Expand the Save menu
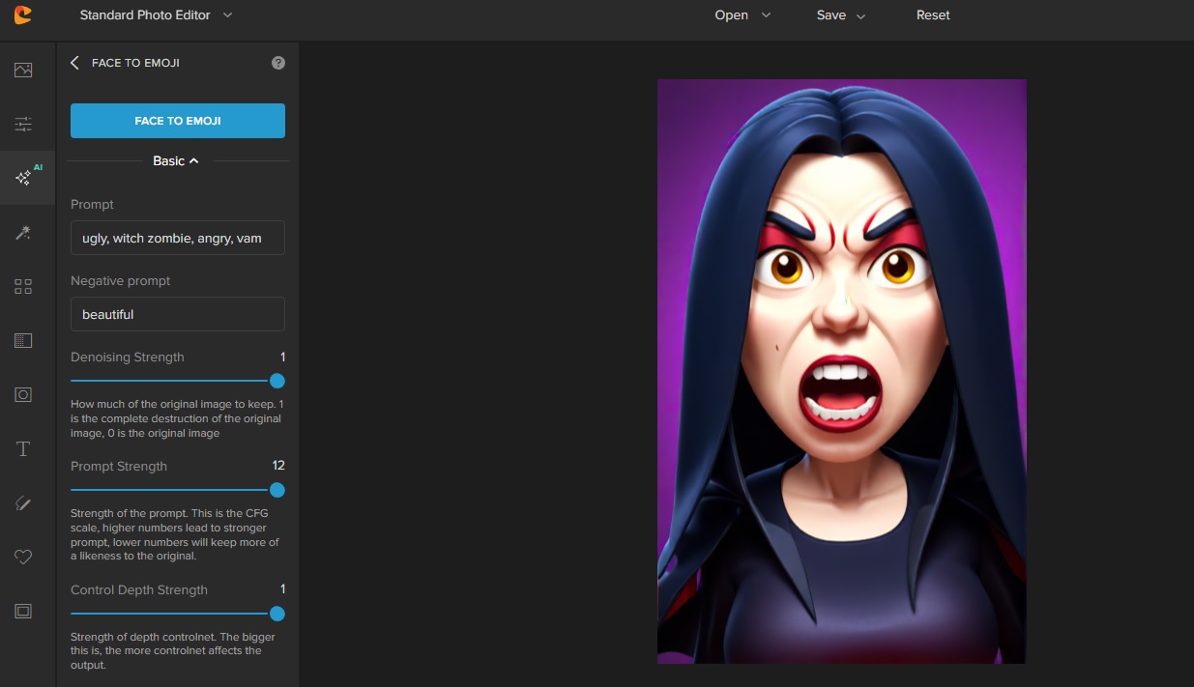Viewport: 1194px width, 687px height. pyautogui.click(x=840, y=15)
